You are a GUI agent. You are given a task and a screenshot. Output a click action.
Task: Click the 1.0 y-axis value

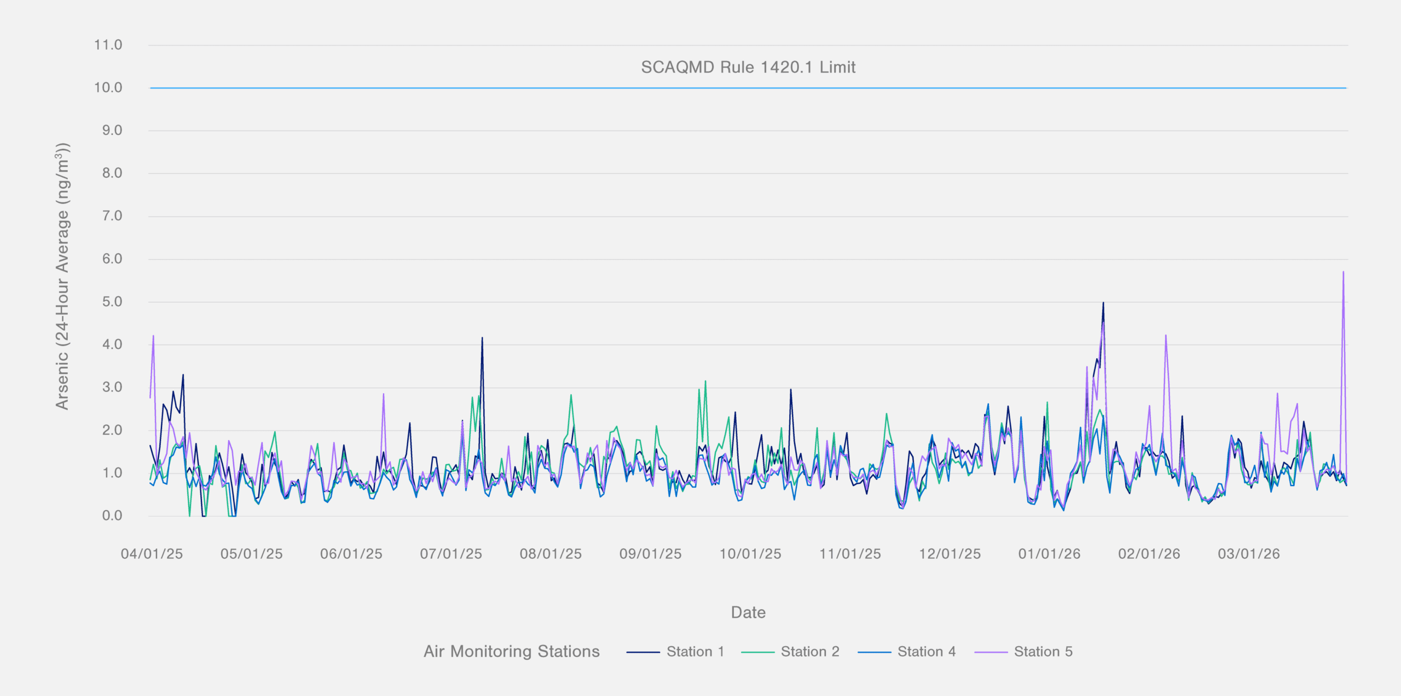coord(112,473)
